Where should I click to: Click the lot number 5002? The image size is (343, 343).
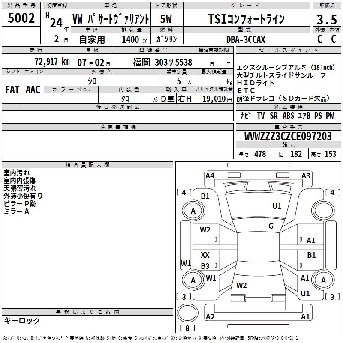tap(21, 18)
